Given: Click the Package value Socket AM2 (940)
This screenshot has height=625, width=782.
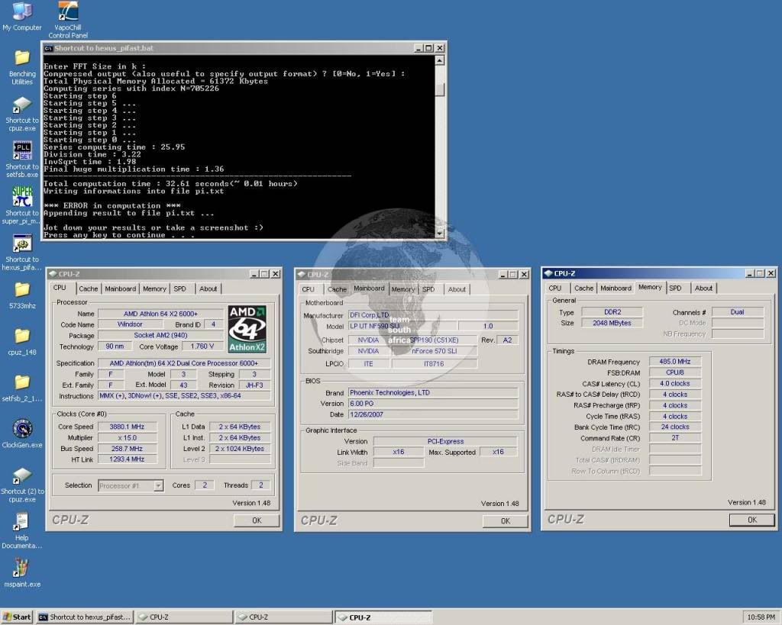Looking at the screenshot, I should point(160,336).
